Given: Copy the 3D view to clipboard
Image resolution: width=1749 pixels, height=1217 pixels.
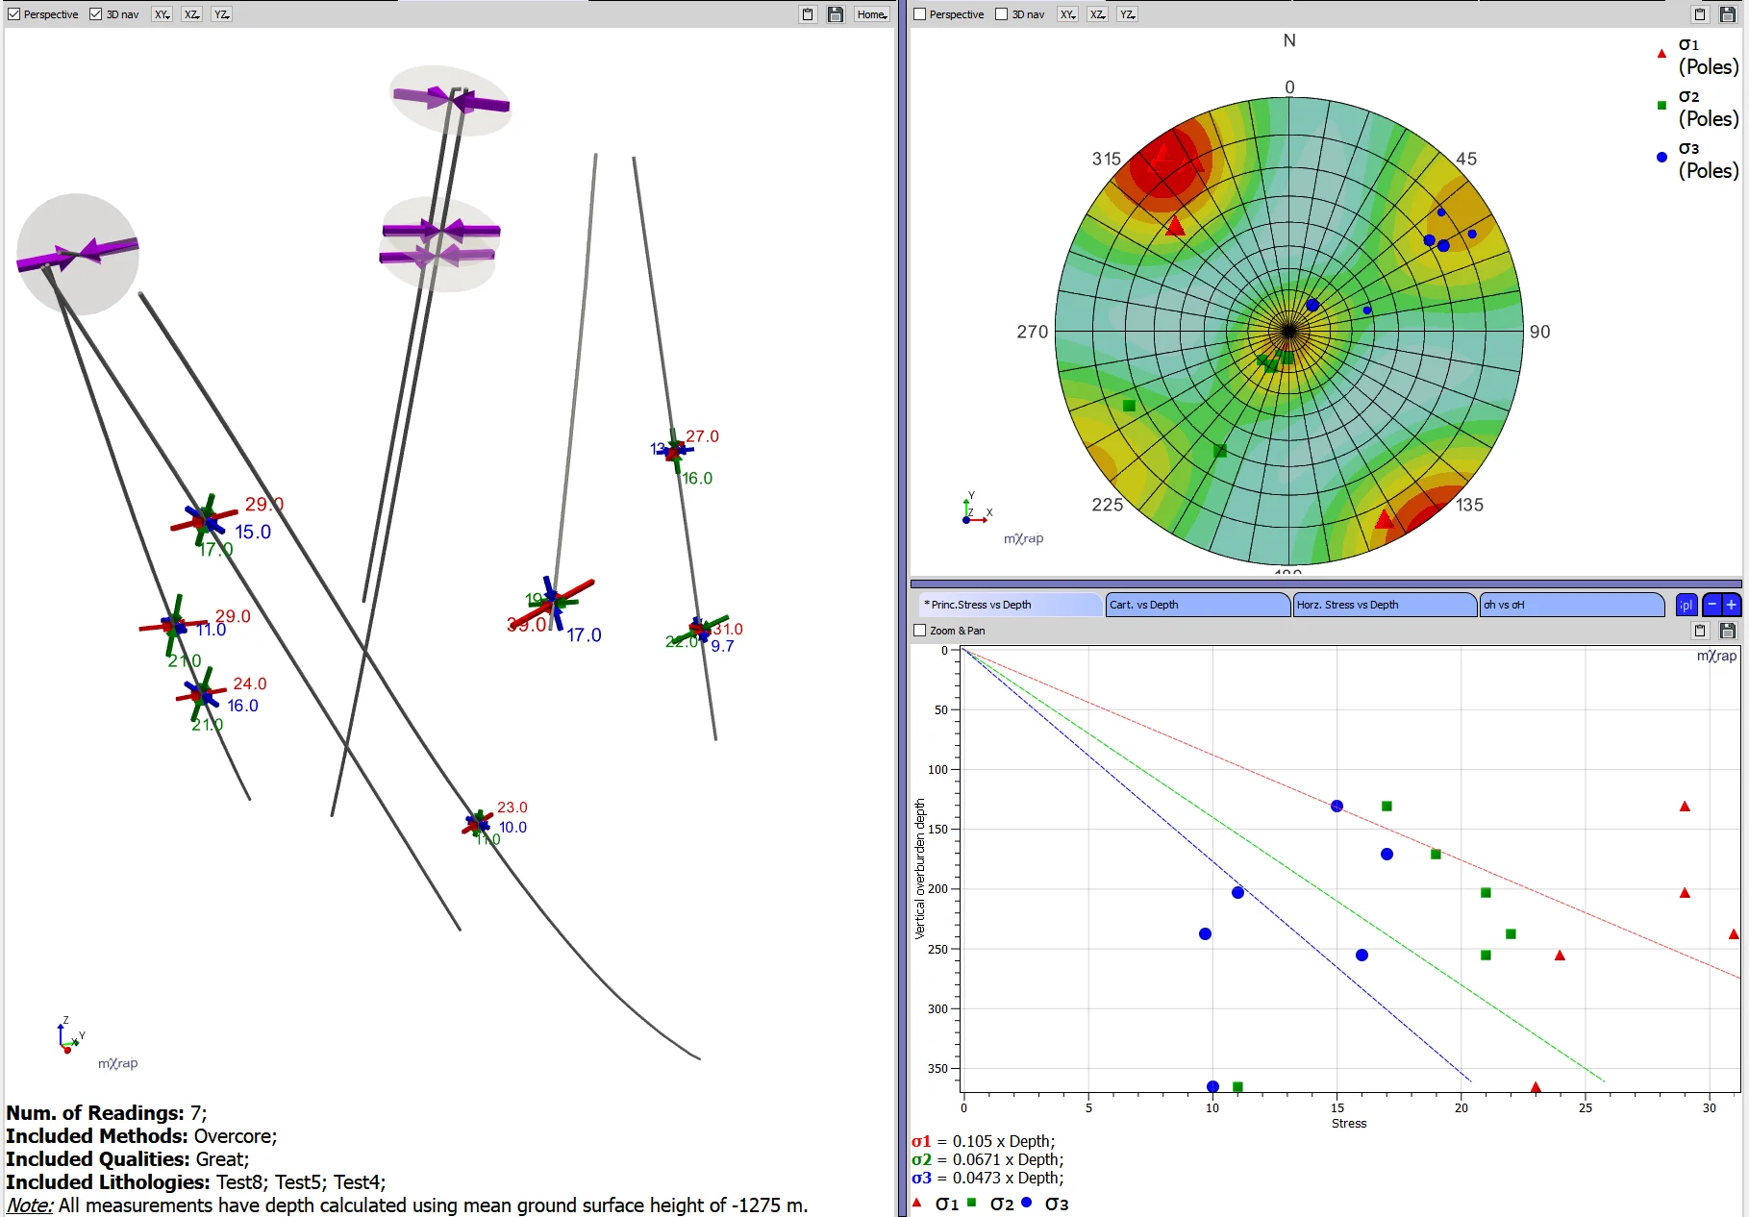Looking at the screenshot, I should coord(808,14).
